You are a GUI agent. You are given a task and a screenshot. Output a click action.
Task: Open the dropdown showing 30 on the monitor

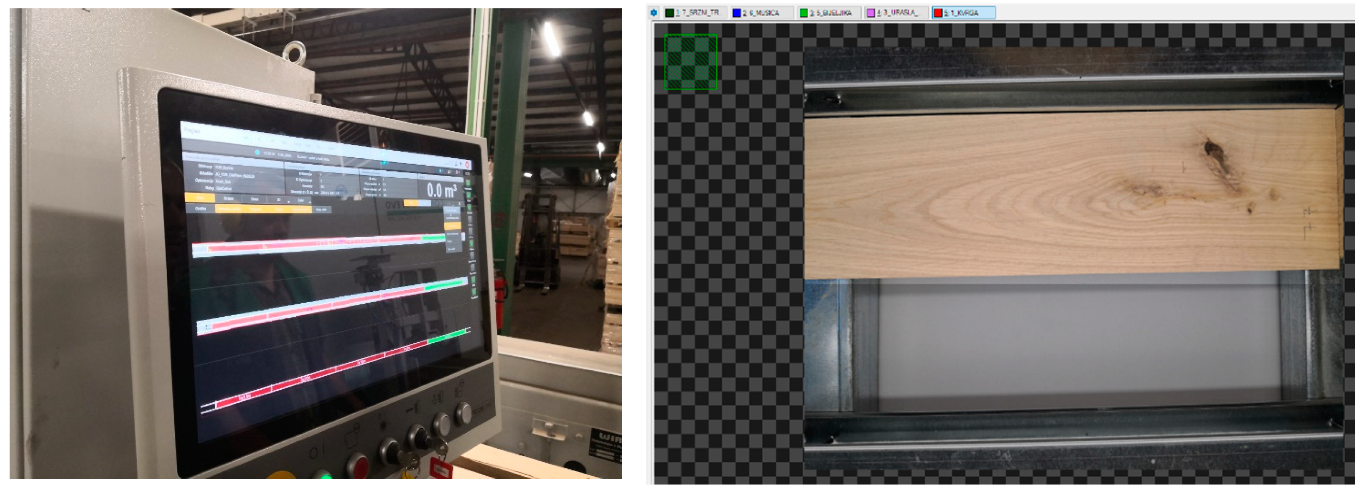[281, 200]
